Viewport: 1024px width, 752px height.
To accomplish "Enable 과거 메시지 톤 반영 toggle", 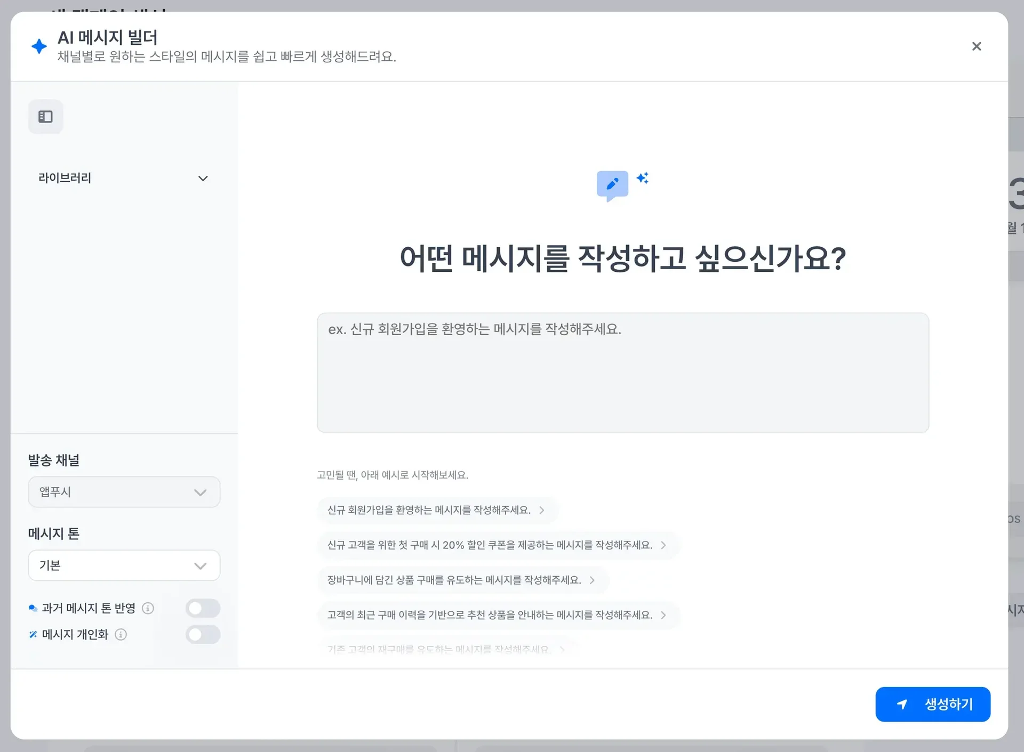I will (x=203, y=608).
